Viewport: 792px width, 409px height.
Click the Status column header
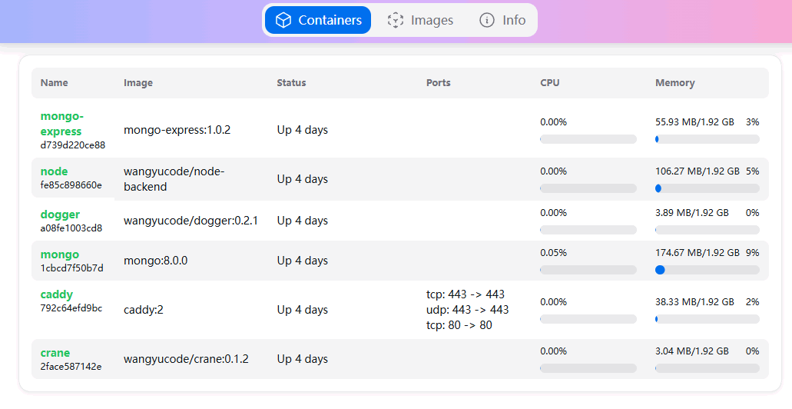tap(291, 83)
